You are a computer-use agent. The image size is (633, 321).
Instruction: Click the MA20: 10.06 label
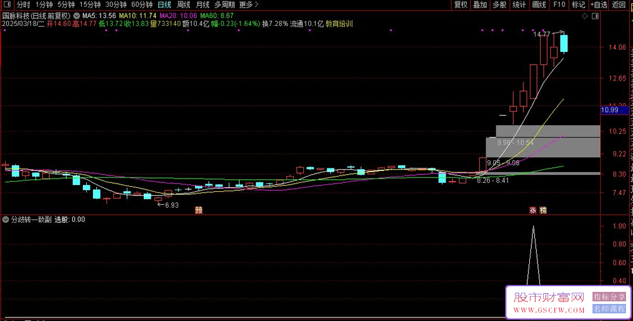179,16
